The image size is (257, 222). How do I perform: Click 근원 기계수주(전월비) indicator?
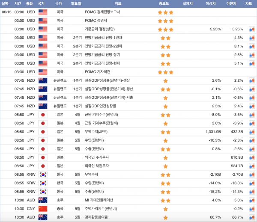pyautogui.click(x=103, y=123)
